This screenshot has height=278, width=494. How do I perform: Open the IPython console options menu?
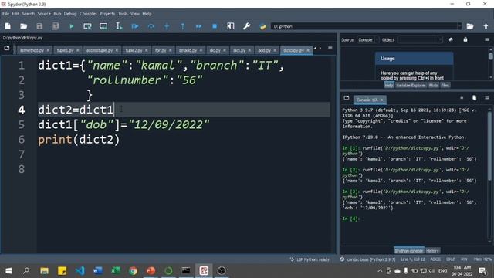[487, 98]
